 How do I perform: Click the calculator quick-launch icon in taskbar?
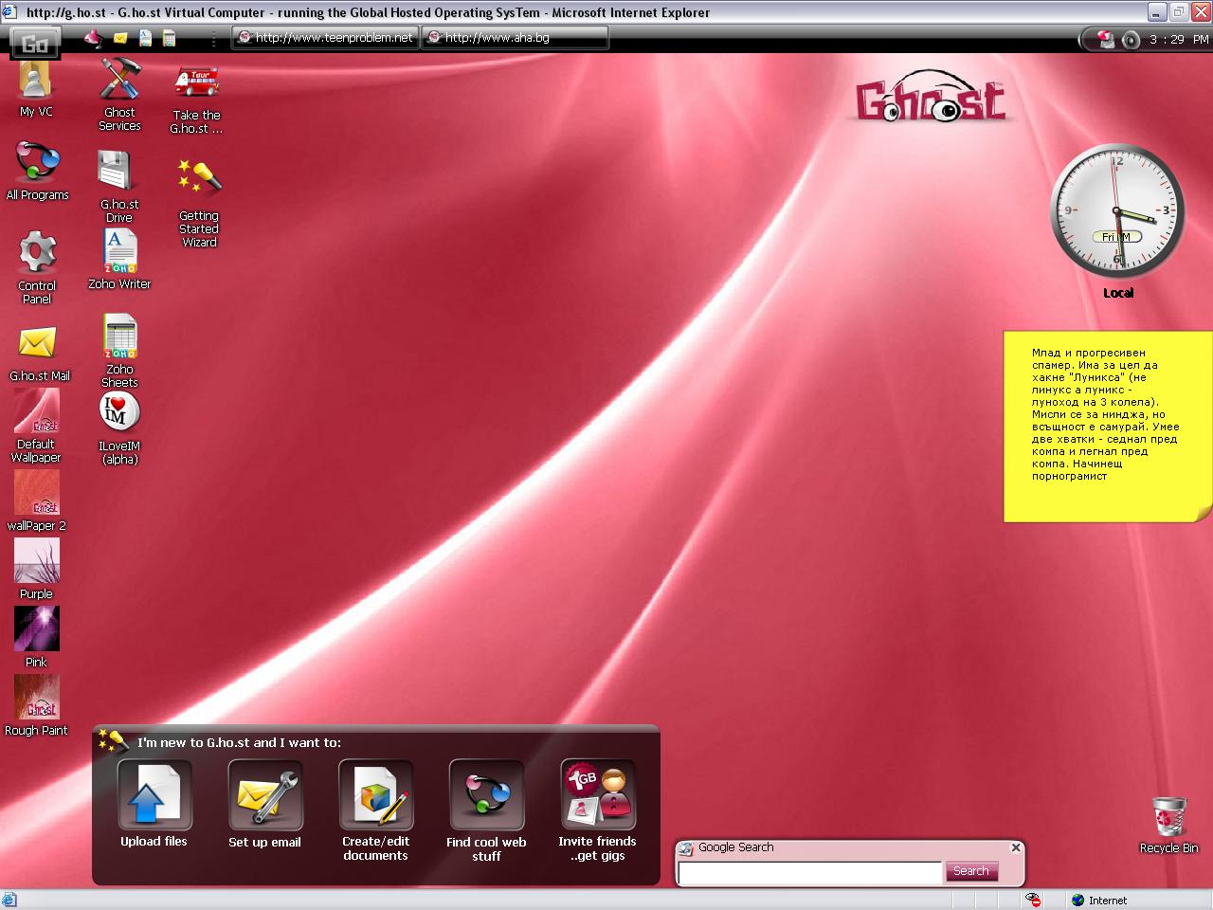pyautogui.click(x=169, y=38)
